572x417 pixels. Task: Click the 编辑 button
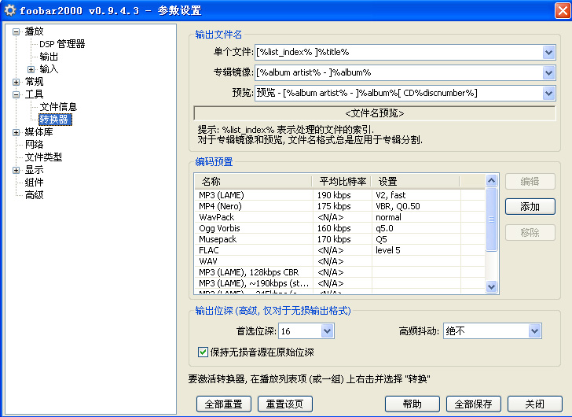530,182
